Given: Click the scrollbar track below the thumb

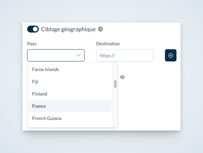Looking at the screenshot, I should click(115, 108).
